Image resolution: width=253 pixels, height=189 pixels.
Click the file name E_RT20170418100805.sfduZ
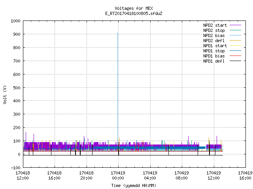coord(134,13)
